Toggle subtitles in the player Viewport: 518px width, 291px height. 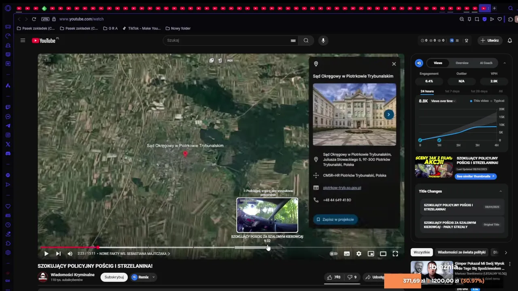tap(347, 254)
